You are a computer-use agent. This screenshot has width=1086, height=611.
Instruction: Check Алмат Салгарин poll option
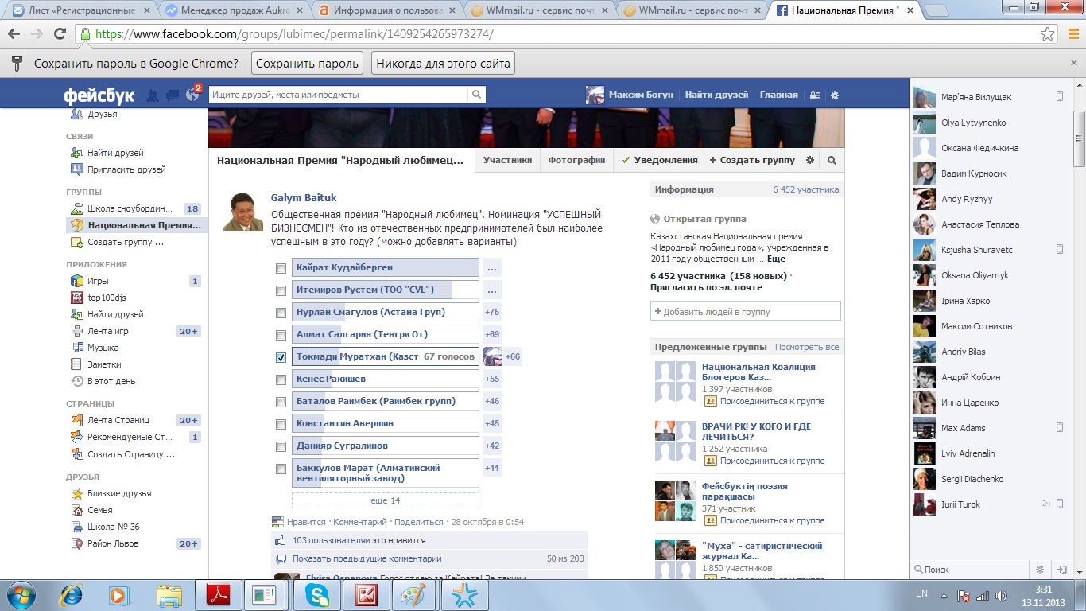(281, 335)
